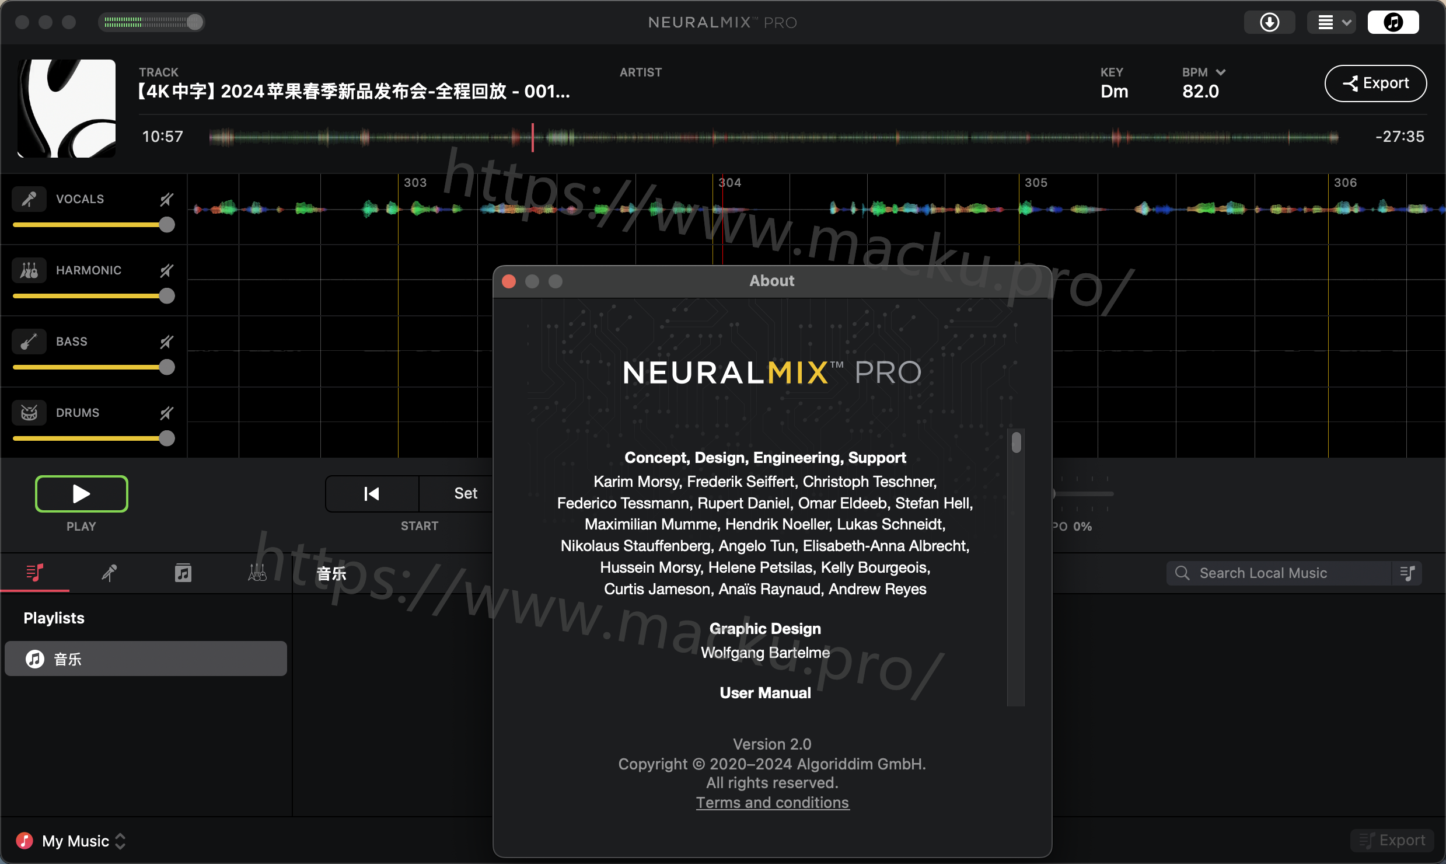
Task: Select the playlists tab icon
Action: (35, 573)
